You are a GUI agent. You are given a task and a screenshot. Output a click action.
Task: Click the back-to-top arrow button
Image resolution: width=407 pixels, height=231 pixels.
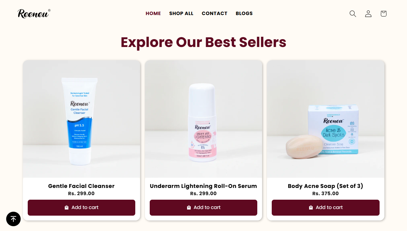[x=13, y=219]
